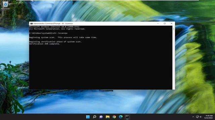Viewport: 215px width, 120px height.
Task: Open the Recycle Bin desktop icon
Action: pos(5,6)
